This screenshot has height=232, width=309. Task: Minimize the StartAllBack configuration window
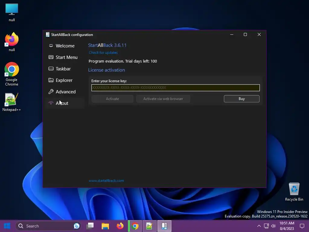[x=232, y=34]
